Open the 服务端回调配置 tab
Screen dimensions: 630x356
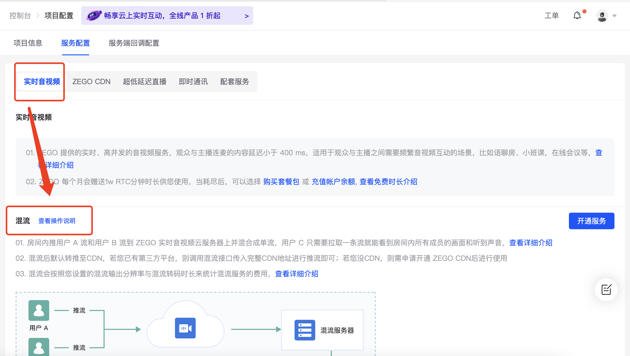coord(134,43)
